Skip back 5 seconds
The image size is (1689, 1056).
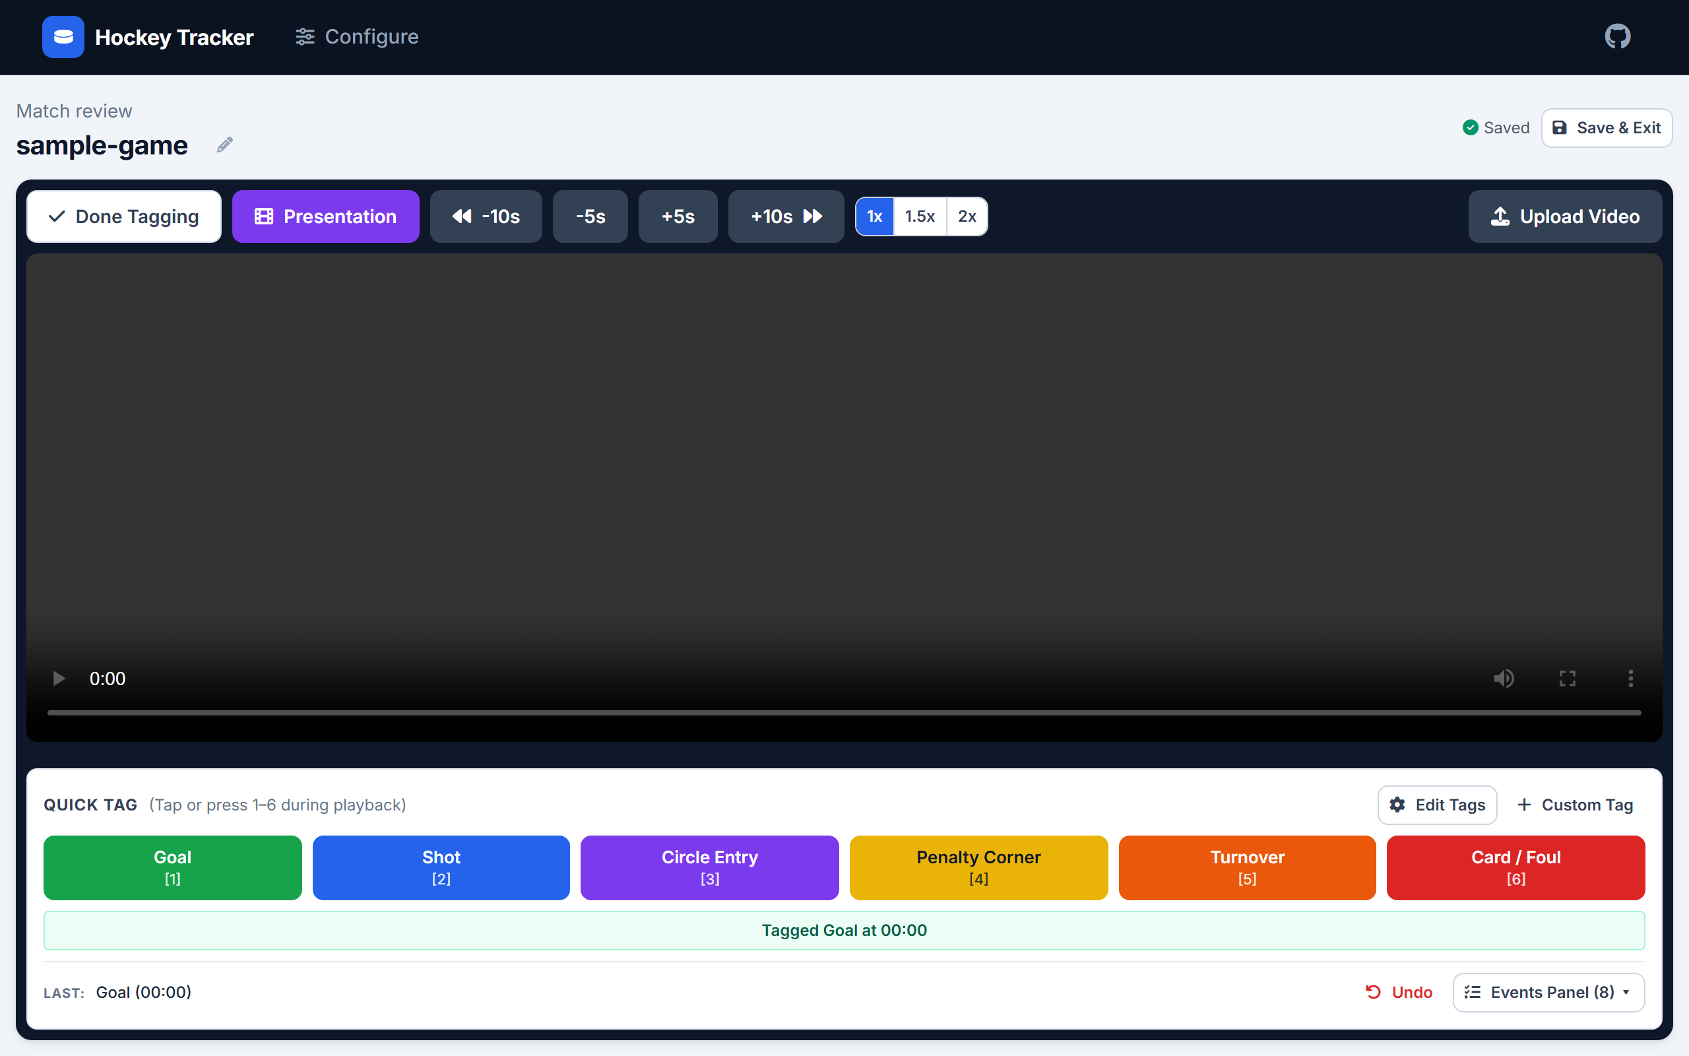pyautogui.click(x=590, y=216)
